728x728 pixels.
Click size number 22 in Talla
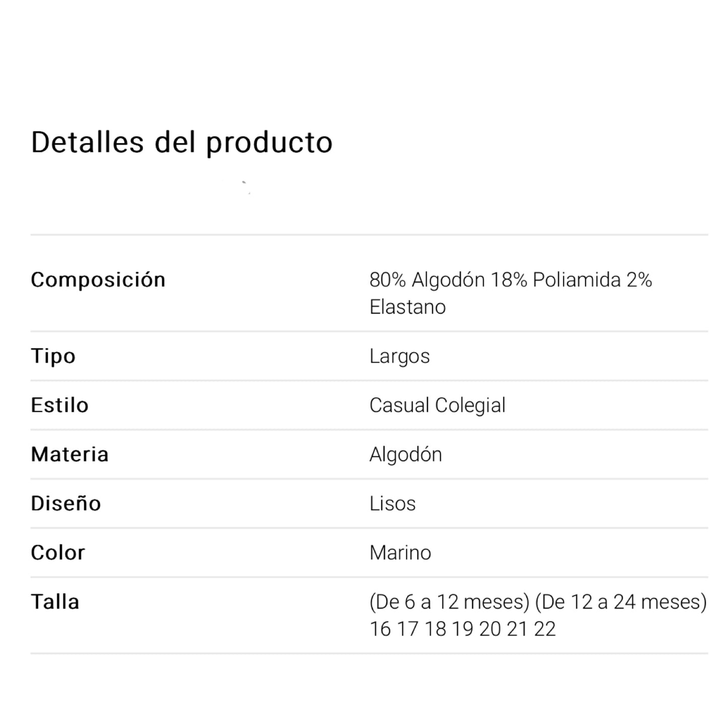coord(545,629)
